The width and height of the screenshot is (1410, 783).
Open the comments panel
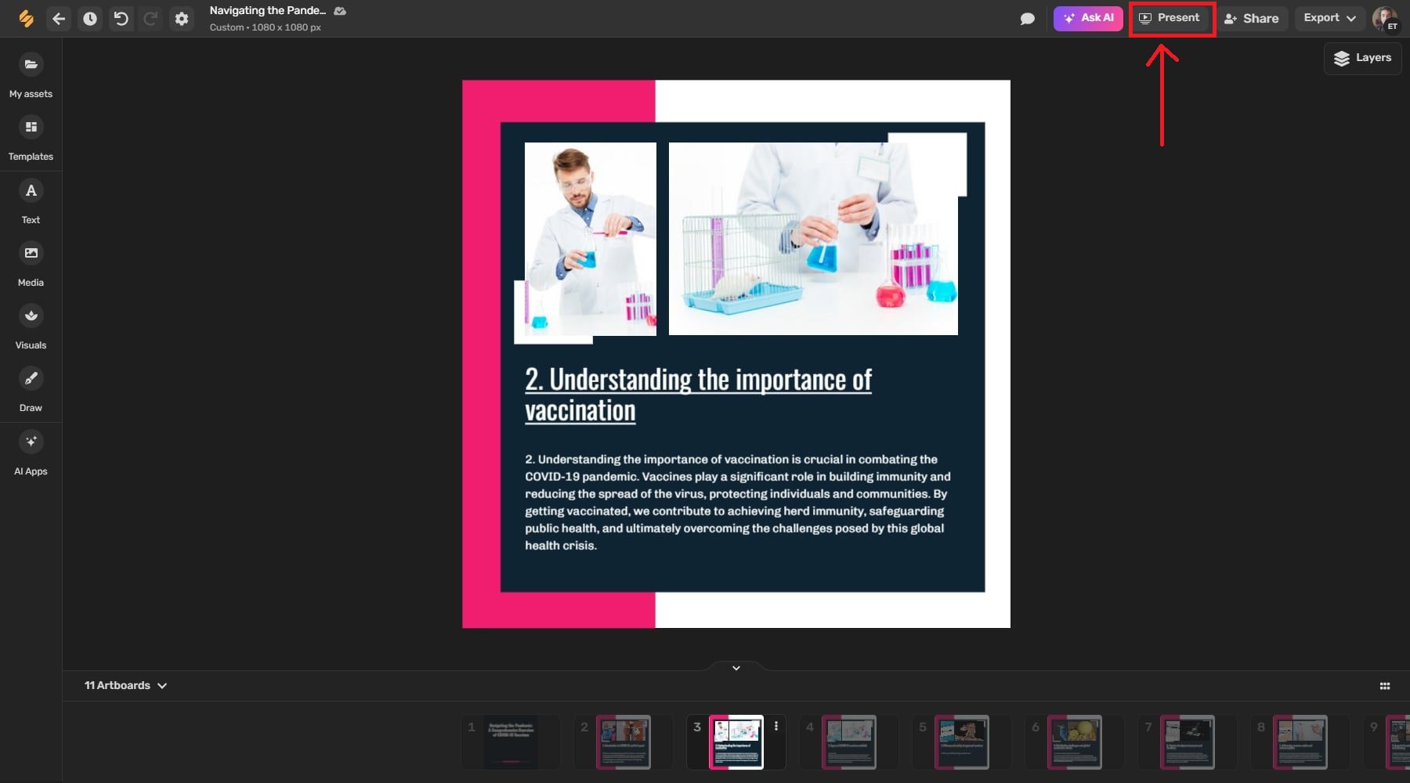point(1027,17)
